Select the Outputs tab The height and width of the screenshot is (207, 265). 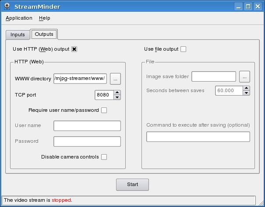(x=44, y=34)
